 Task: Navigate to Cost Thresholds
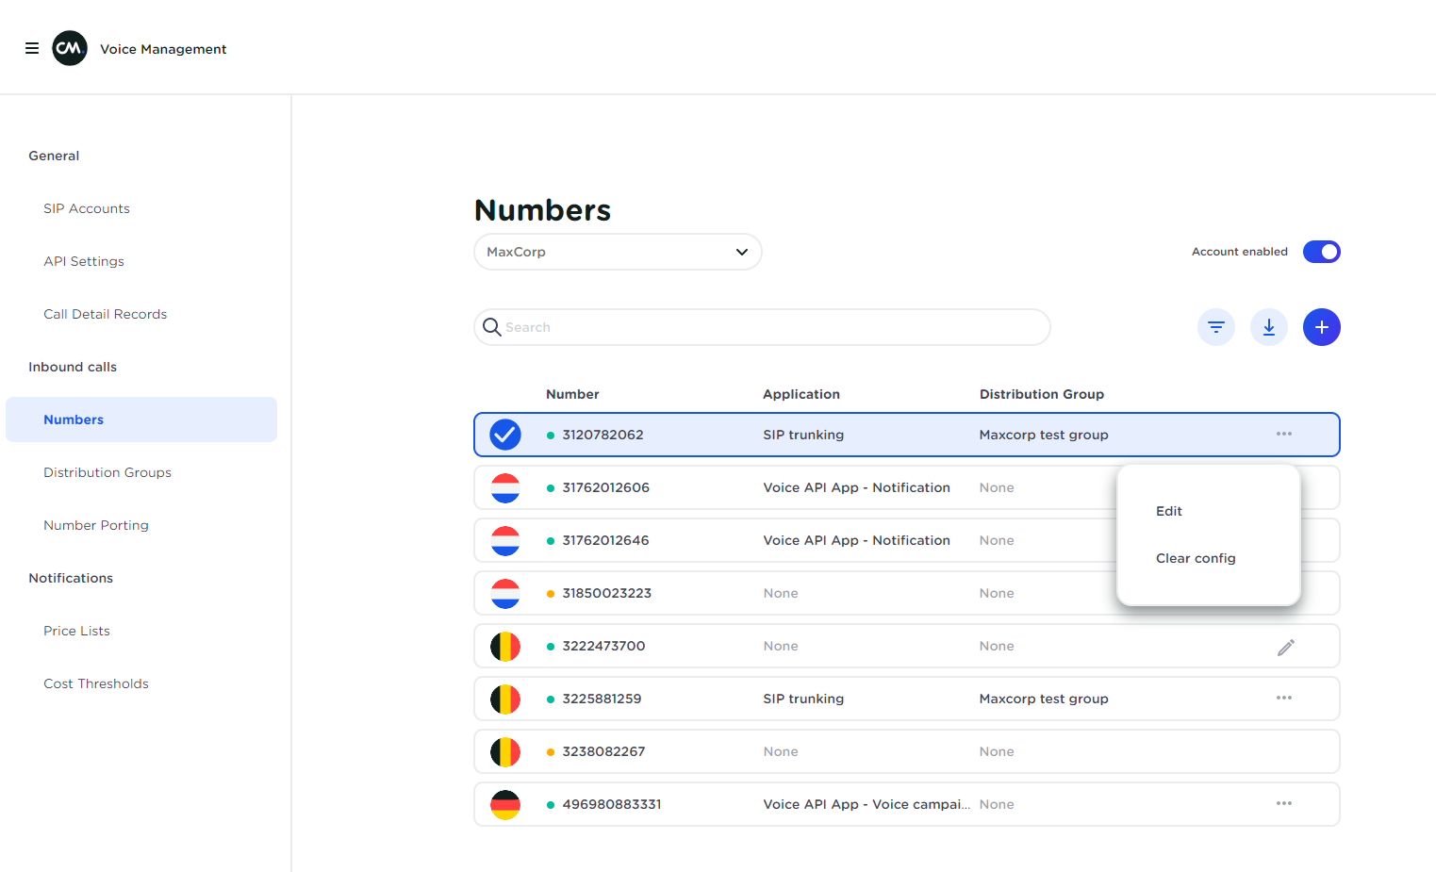[x=96, y=683]
